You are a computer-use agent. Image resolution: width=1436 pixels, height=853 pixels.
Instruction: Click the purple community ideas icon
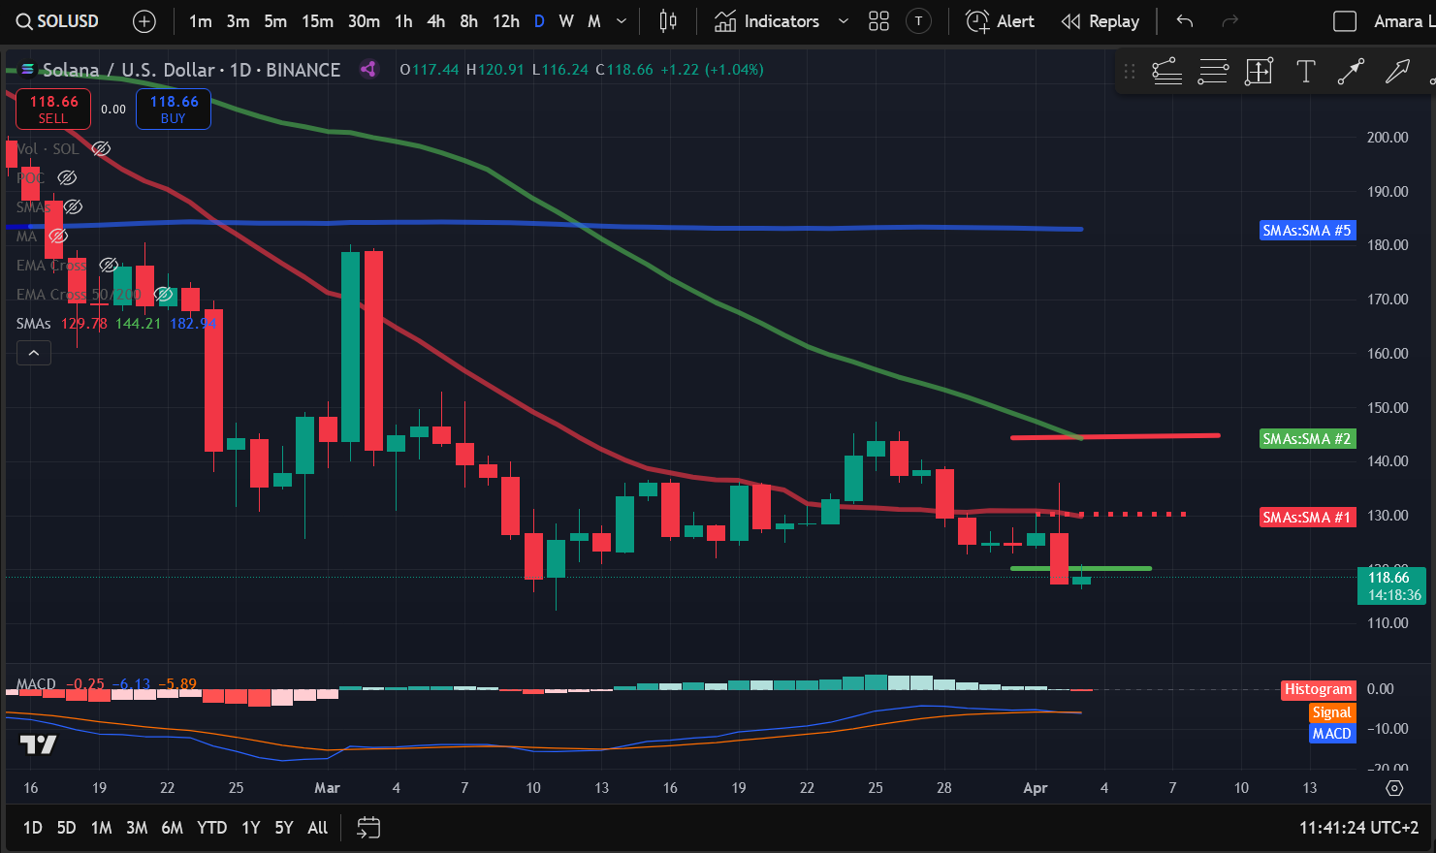[368, 69]
